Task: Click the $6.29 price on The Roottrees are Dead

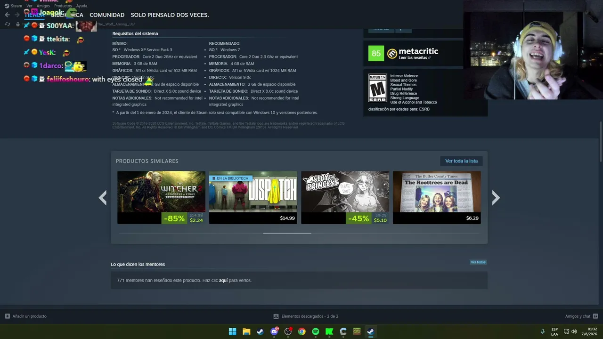Action: tap(472, 218)
